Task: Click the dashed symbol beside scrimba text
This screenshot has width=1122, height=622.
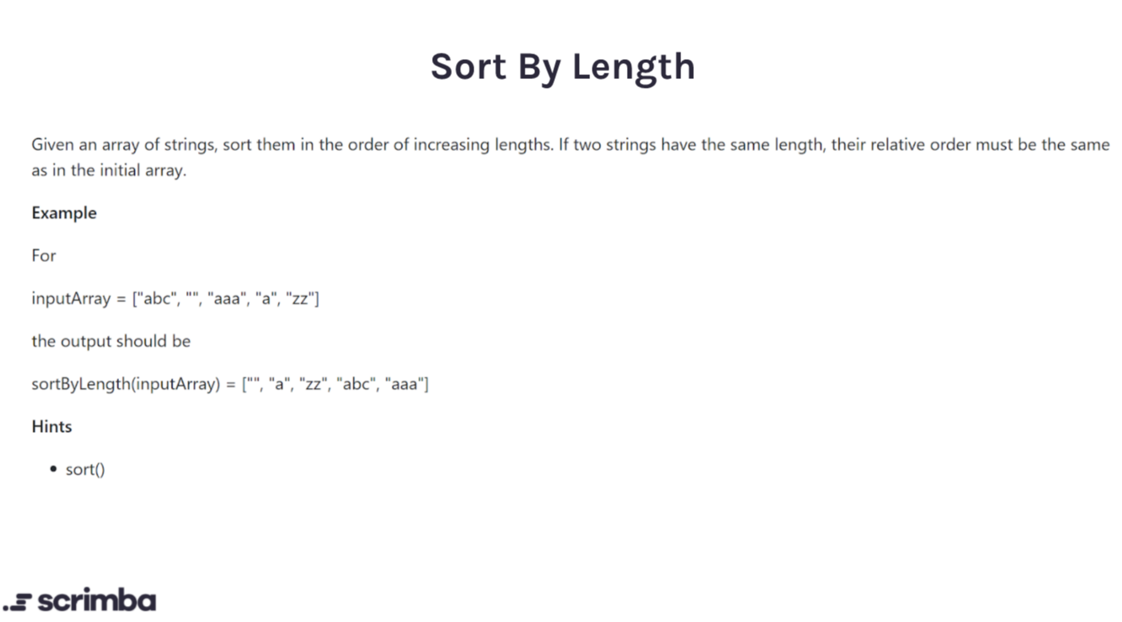Action: point(17,603)
